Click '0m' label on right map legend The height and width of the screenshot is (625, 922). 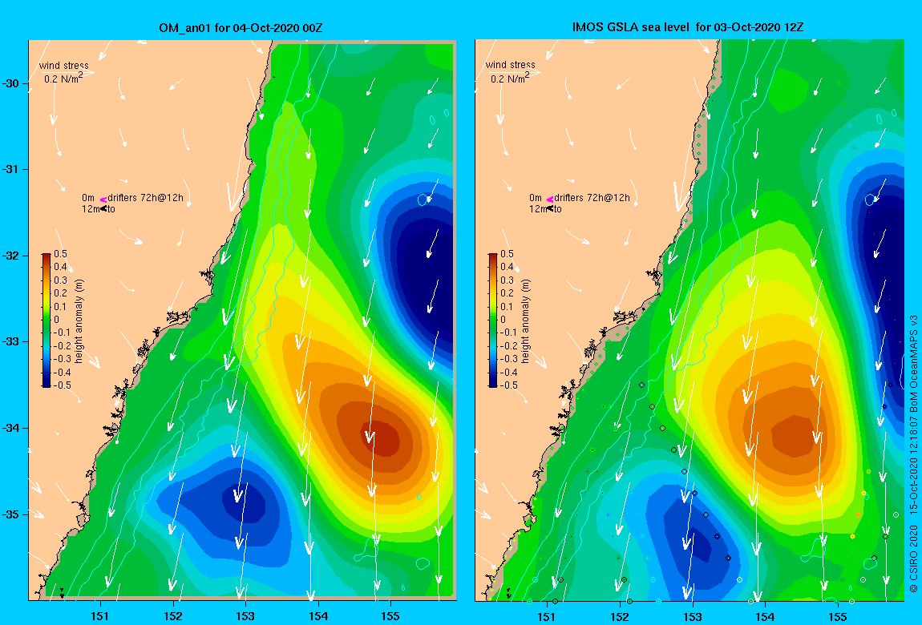pyautogui.click(x=535, y=198)
